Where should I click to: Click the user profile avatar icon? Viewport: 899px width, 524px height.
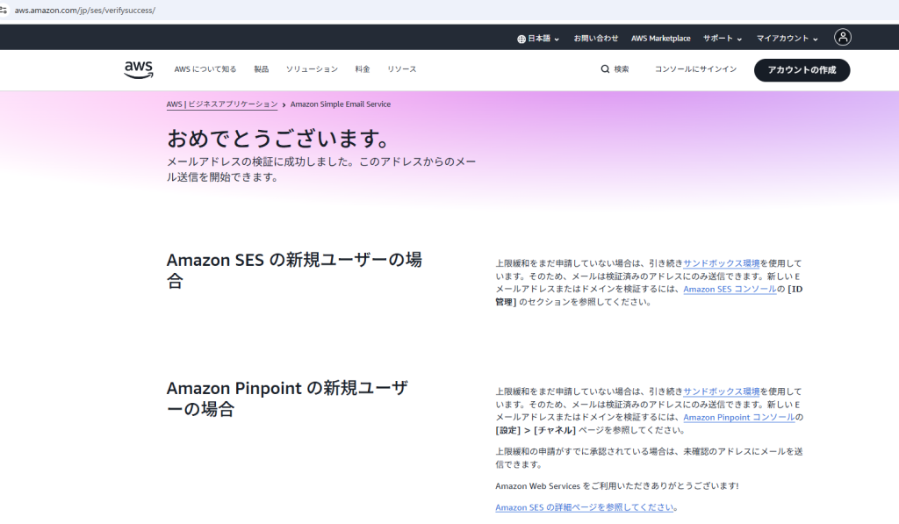pos(843,38)
